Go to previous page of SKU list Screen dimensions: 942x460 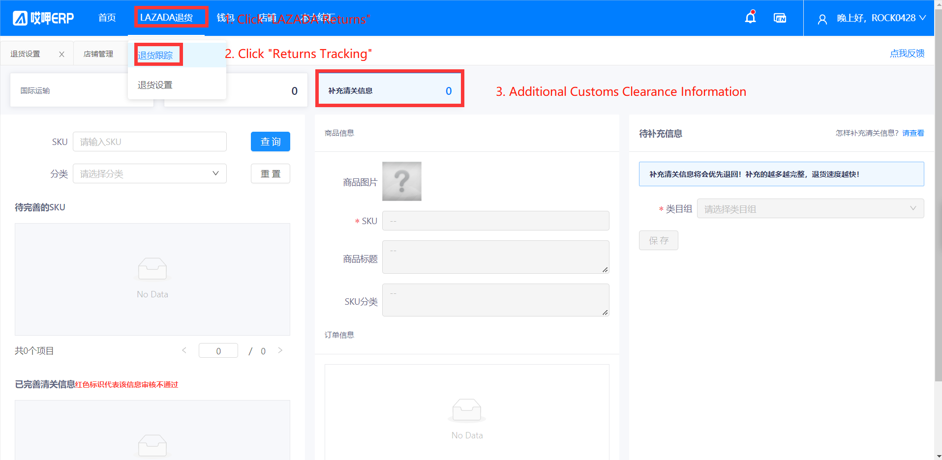(184, 350)
